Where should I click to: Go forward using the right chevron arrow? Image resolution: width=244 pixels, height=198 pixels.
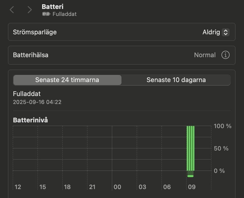pyautogui.click(x=30, y=10)
